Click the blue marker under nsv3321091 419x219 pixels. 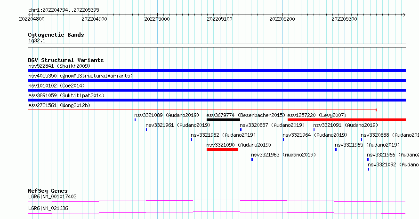(314, 130)
